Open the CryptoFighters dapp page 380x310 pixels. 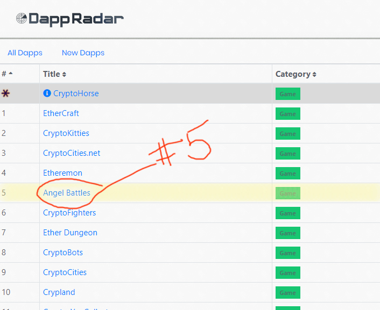pyautogui.click(x=69, y=213)
